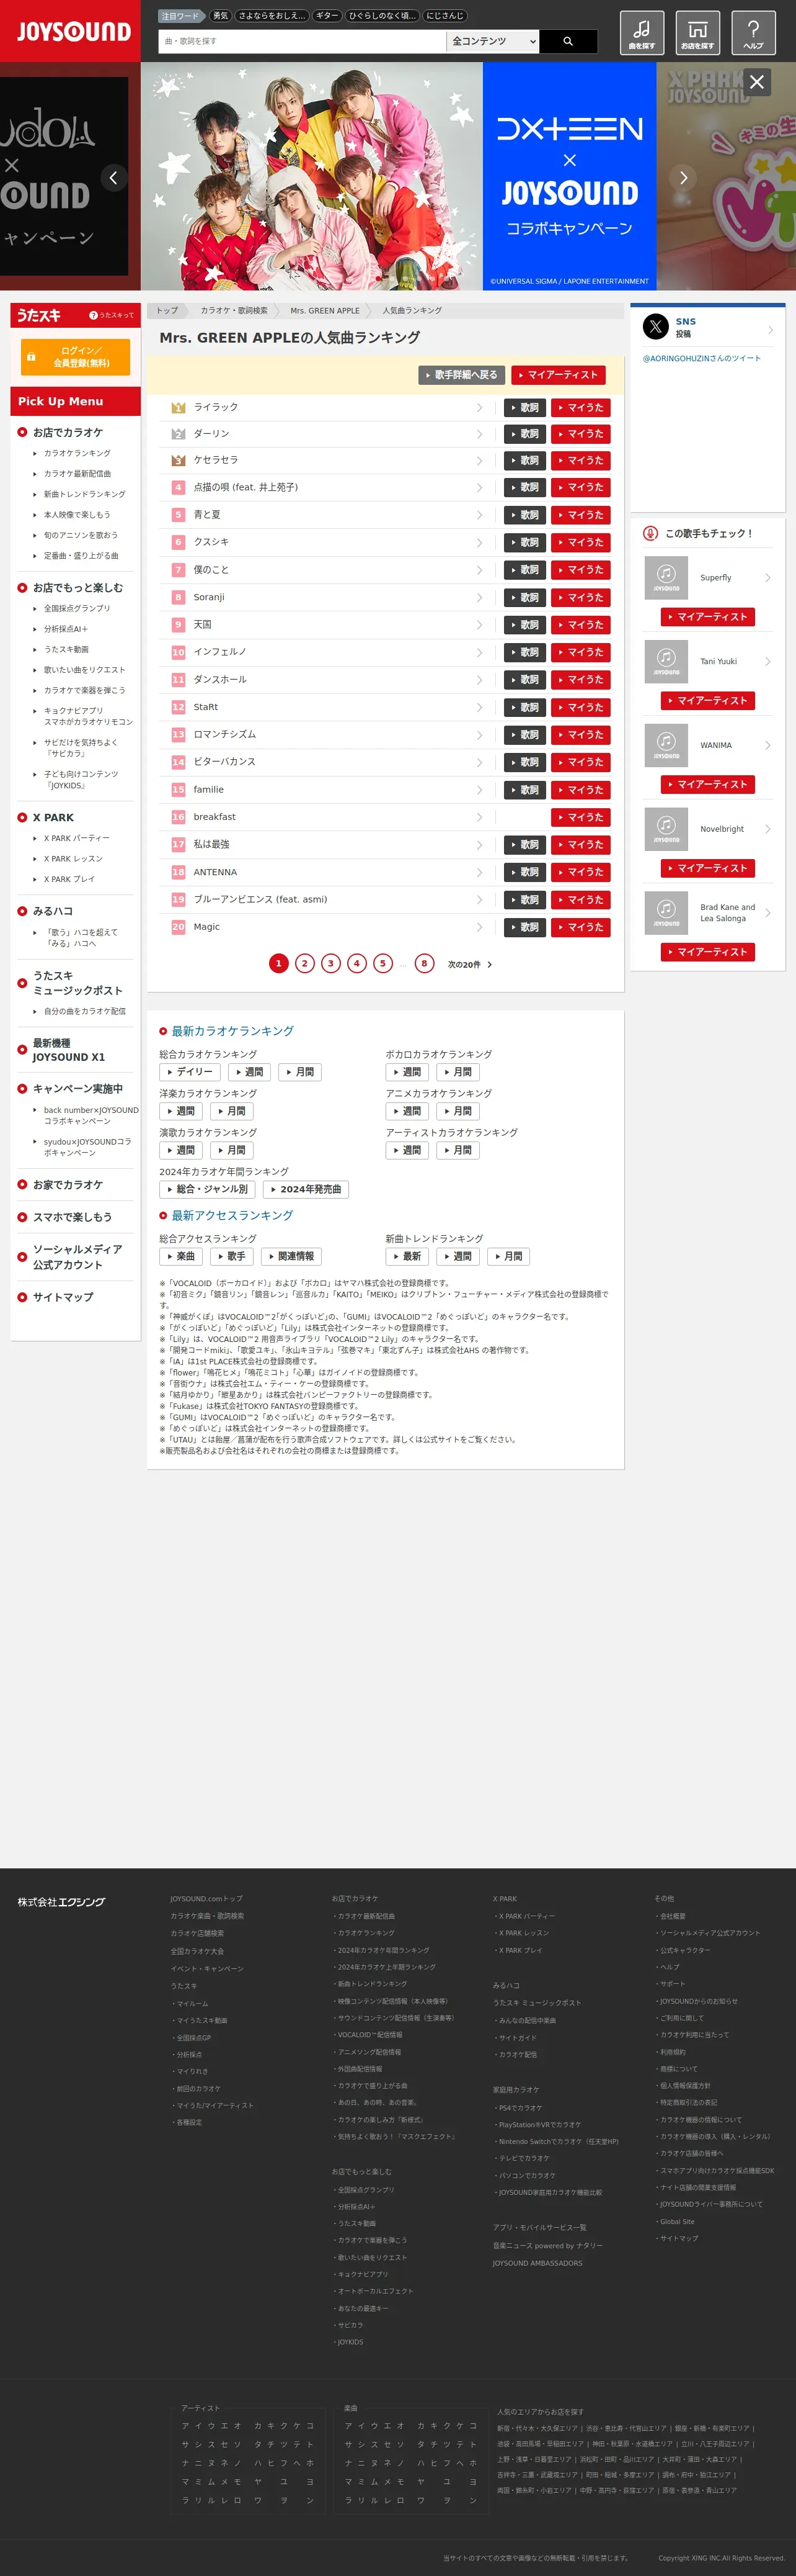796x2576 pixels.
Task: Open the 点描の唄 (feat. 井上苑子) song
Action: pos(245,488)
